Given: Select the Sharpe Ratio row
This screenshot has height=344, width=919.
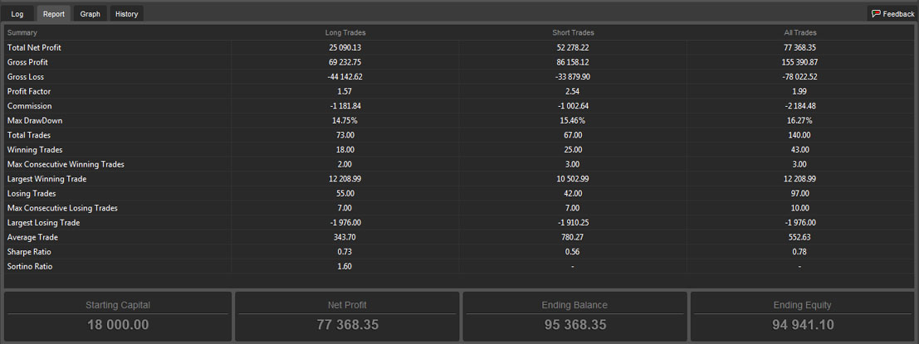Looking at the screenshot, I should tap(459, 251).
